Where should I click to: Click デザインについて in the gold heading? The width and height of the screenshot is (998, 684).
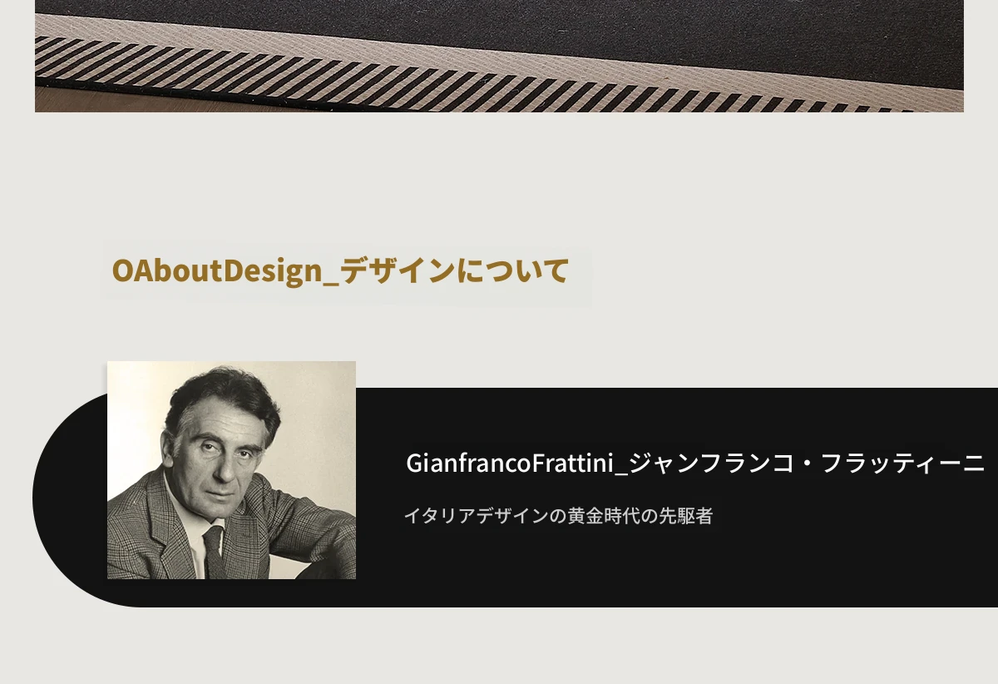pos(455,271)
